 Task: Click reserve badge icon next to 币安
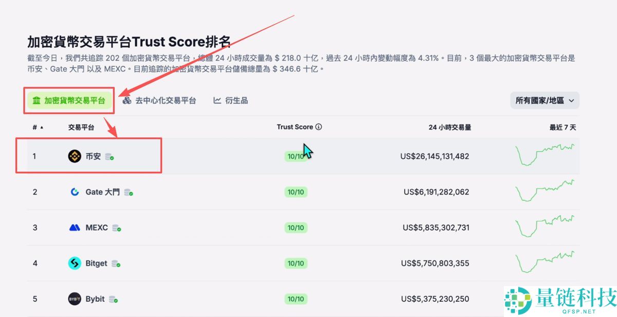coord(110,157)
